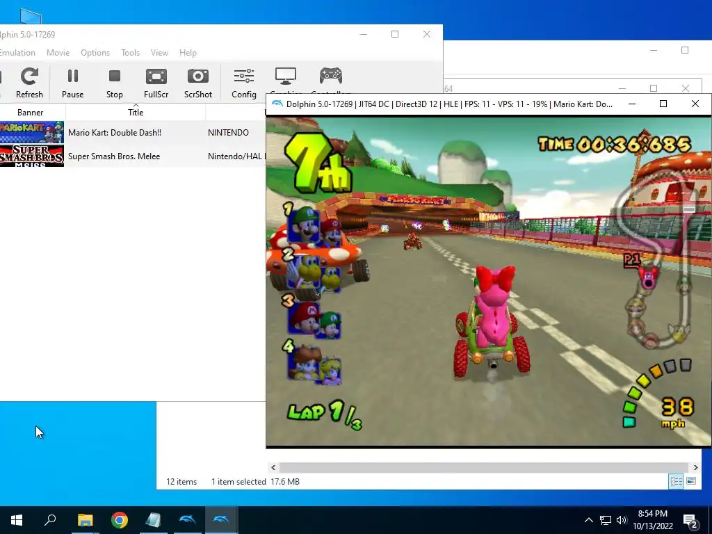Open the notification center icon
Image resolution: width=712 pixels, height=534 pixels.
click(x=690, y=521)
